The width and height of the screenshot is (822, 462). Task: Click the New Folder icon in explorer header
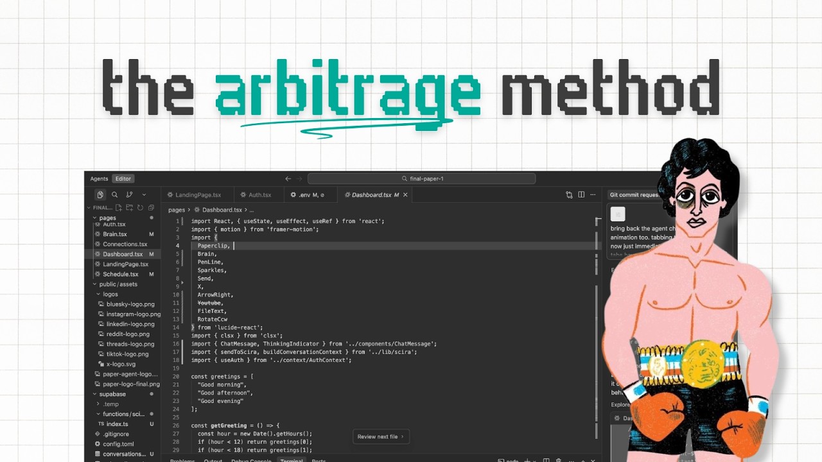pos(130,208)
